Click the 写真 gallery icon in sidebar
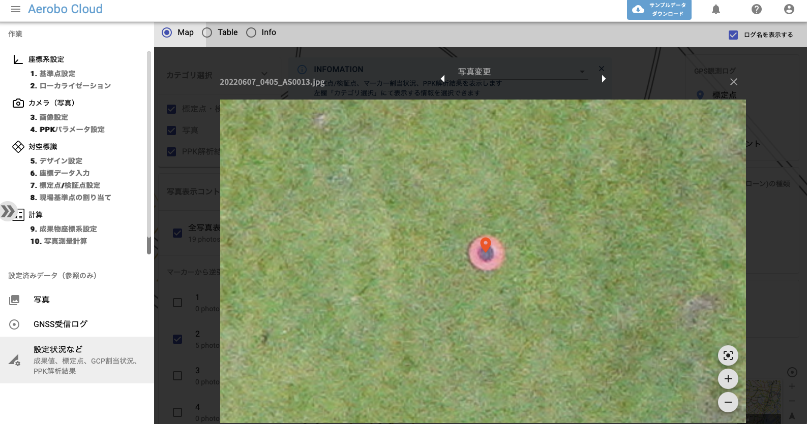807x424 pixels. point(14,300)
